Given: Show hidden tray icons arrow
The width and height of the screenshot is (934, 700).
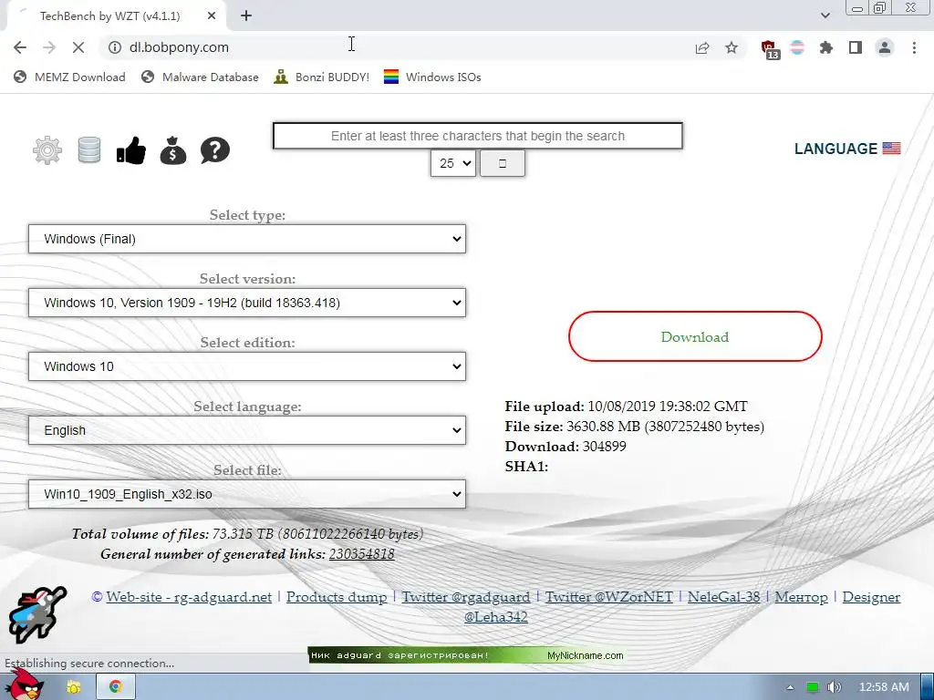Looking at the screenshot, I should pos(790,687).
